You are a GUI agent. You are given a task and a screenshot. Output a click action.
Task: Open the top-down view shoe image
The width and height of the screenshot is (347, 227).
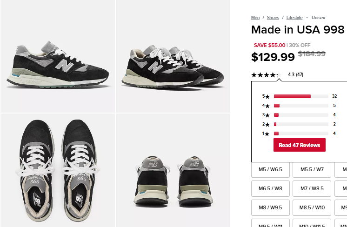[58, 170]
